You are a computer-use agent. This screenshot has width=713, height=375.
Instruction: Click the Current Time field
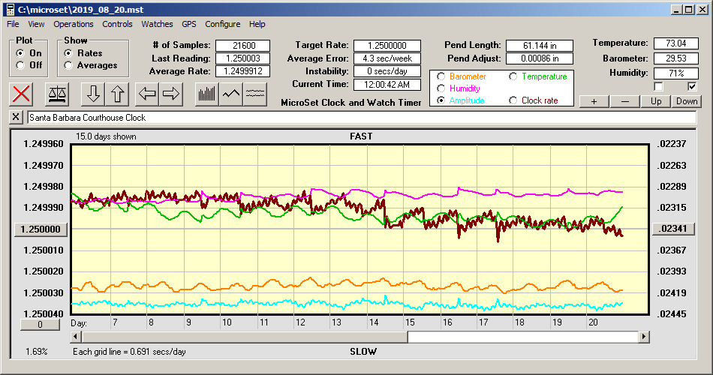click(387, 84)
